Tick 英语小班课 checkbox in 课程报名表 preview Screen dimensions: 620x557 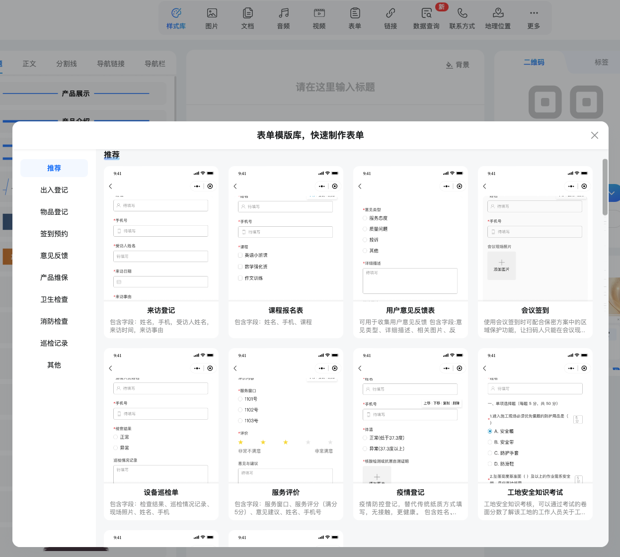click(240, 255)
